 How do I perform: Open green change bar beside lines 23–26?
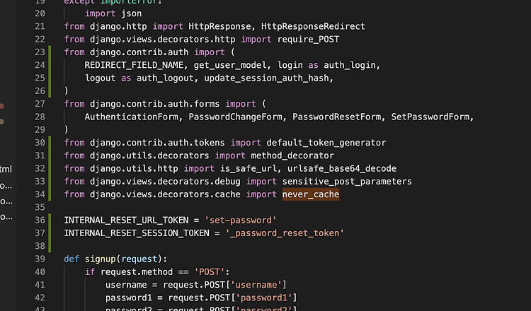[50, 71]
